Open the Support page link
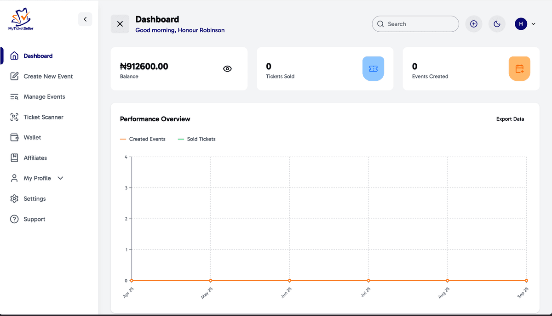This screenshot has height=316, width=552. click(34, 220)
